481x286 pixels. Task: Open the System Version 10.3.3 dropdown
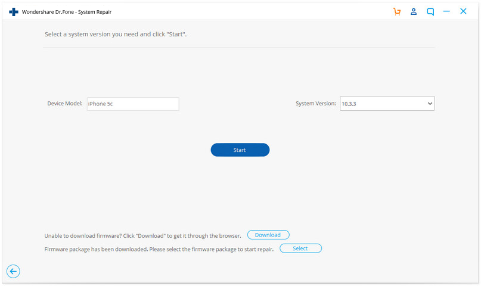[381, 104]
